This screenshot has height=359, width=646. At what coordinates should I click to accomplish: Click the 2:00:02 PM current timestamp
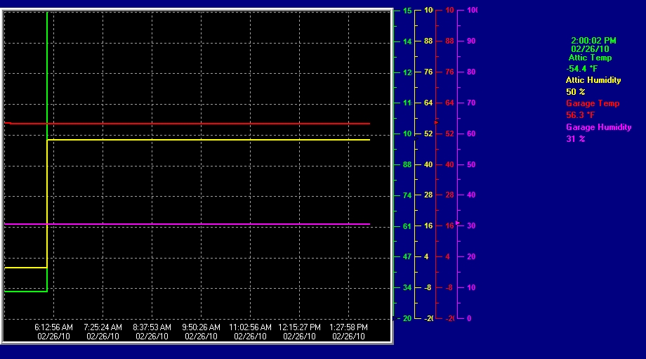pos(593,41)
